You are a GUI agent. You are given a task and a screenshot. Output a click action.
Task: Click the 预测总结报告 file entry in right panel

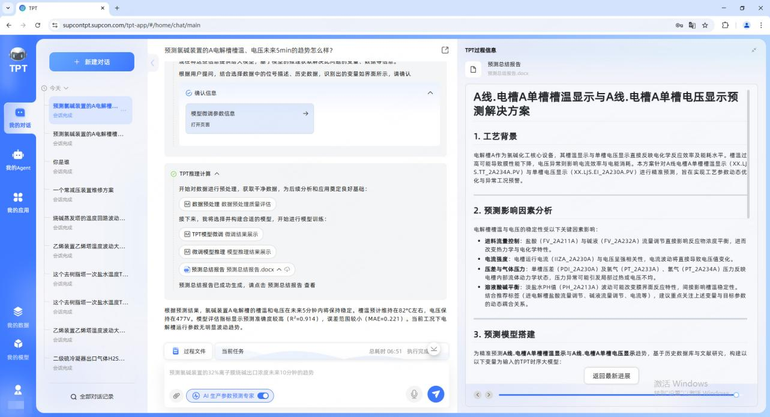point(498,68)
